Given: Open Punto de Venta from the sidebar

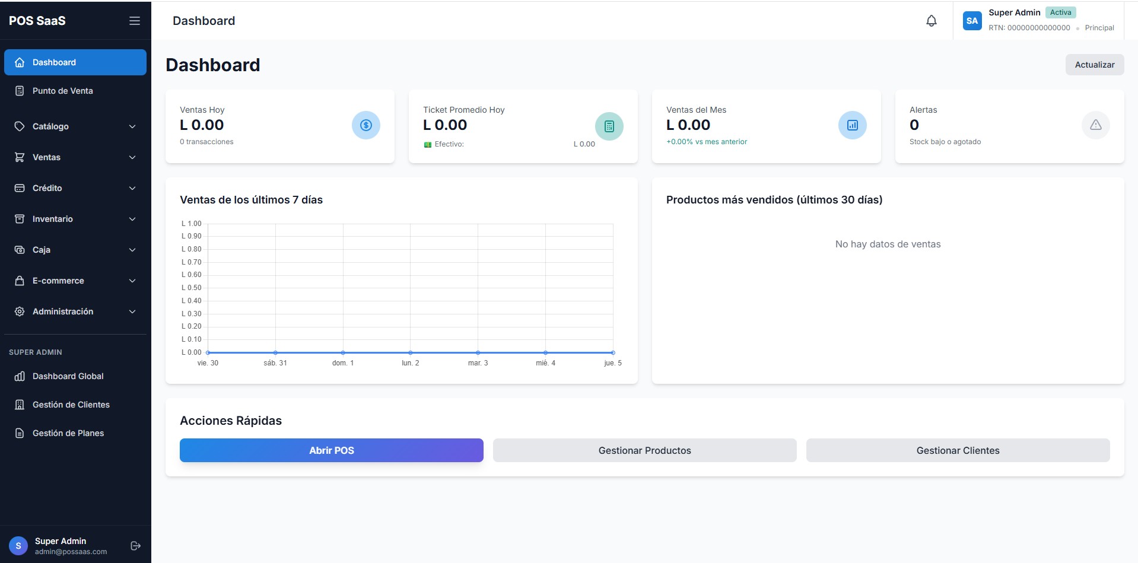Looking at the screenshot, I should pos(63,91).
